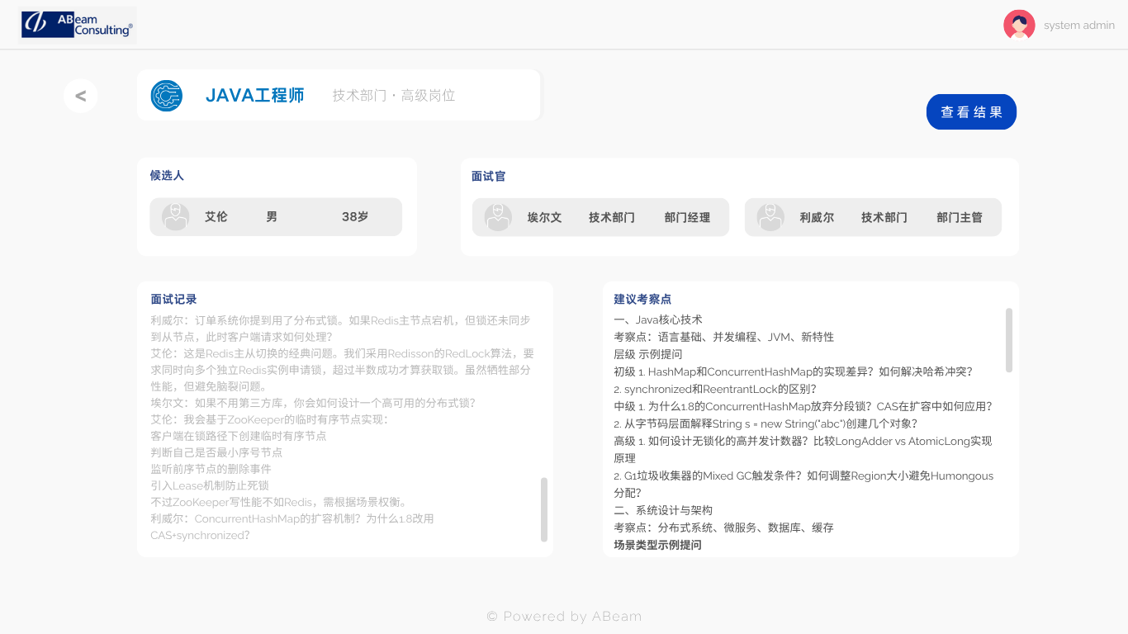Select interviewer name 利威尔

tap(817, 218)
